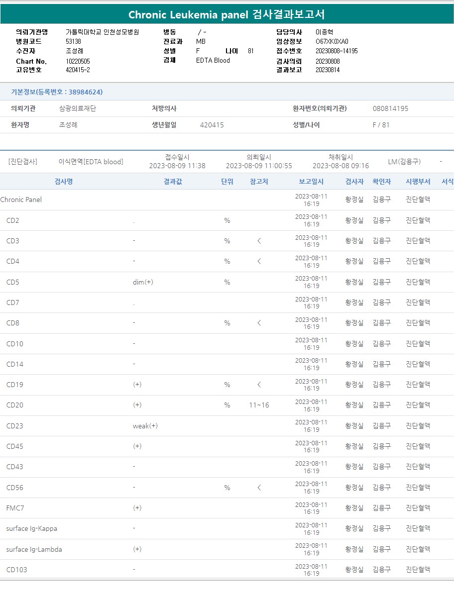Select the 11~16 reference range value
454x602 pixels.
(259, 405)
